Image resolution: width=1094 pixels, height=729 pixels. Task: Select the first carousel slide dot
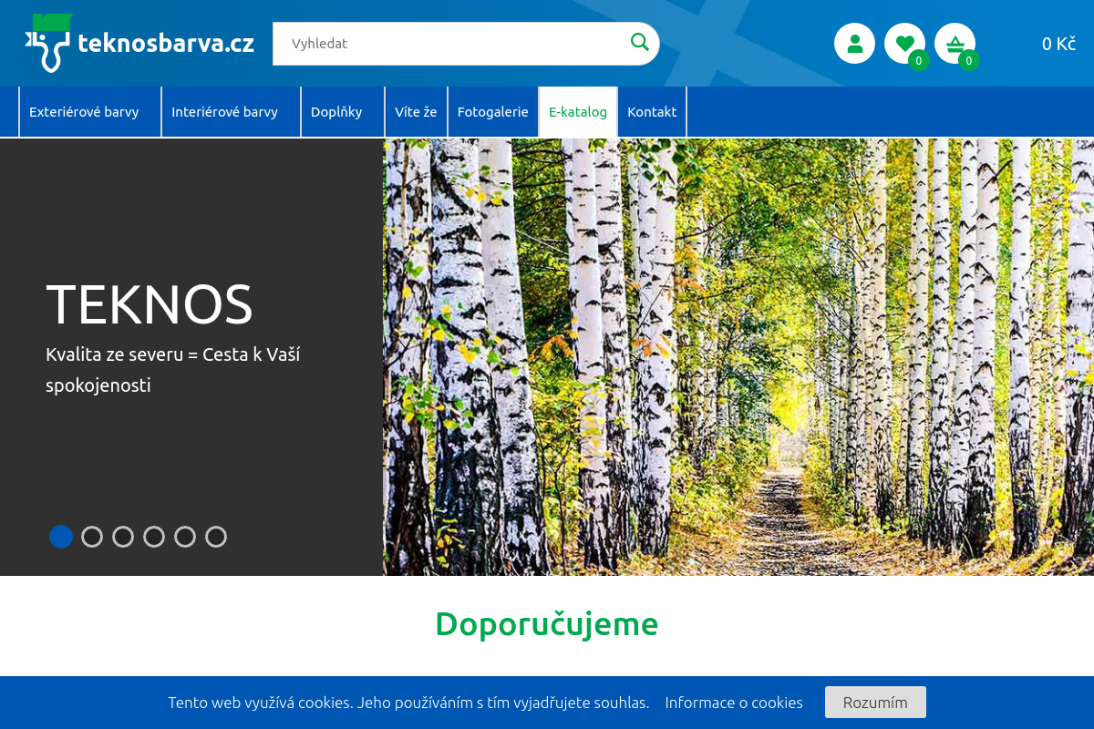click(x=61, y=537)
